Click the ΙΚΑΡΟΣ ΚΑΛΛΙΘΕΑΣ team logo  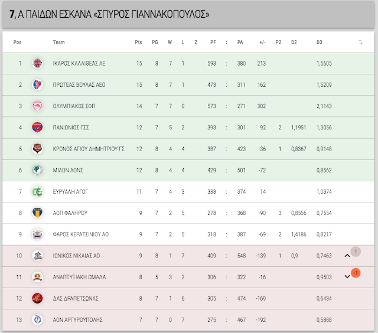click(37, 63)
